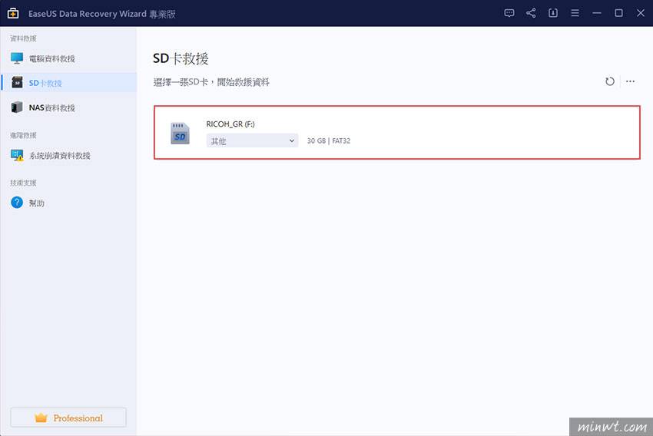Open the three-dot more options menu
The width and height of the screenshot is (653, 436).
coord(630,81)
